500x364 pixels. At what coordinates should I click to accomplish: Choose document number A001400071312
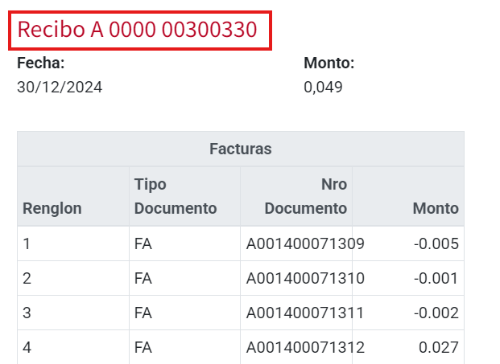(x=305, y=347)
